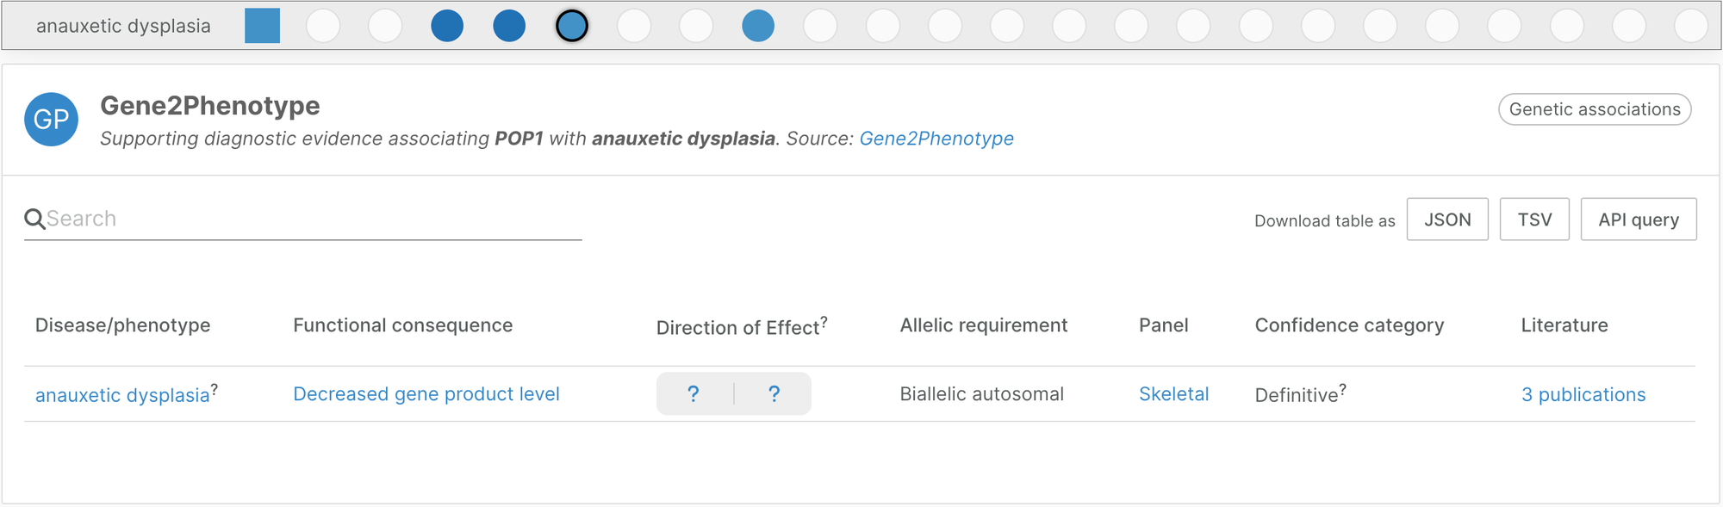
Task: Focus the Search input field
Action: point(310,219)
